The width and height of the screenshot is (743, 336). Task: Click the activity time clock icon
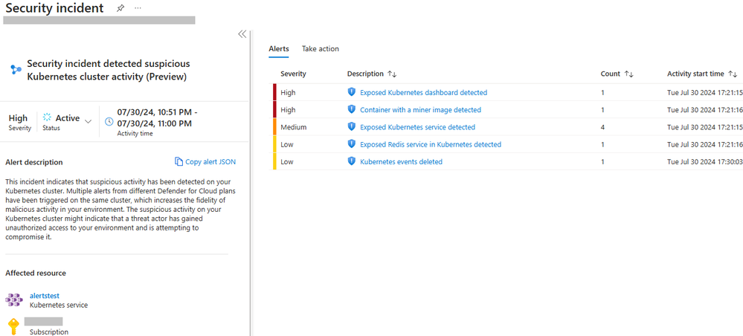109,121
